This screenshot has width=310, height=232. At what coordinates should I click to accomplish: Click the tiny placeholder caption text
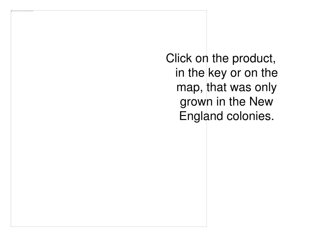pos(23,11)
